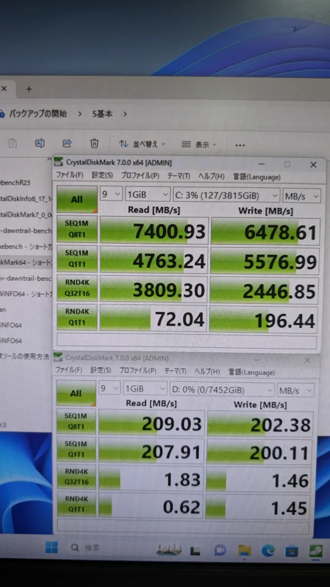Open the three-dots more options in Explorer
The height and width of the screenshot is (587, 330).
(x=240, y=145)
